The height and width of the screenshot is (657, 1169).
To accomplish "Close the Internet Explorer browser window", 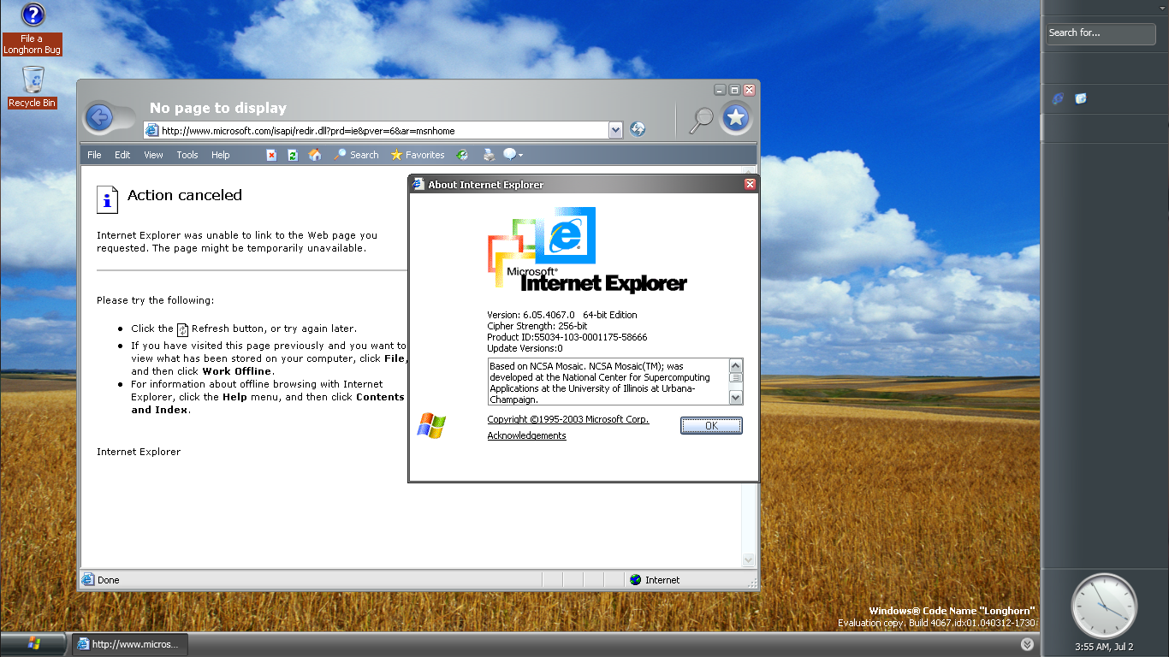I will click(x=749, y=90).
